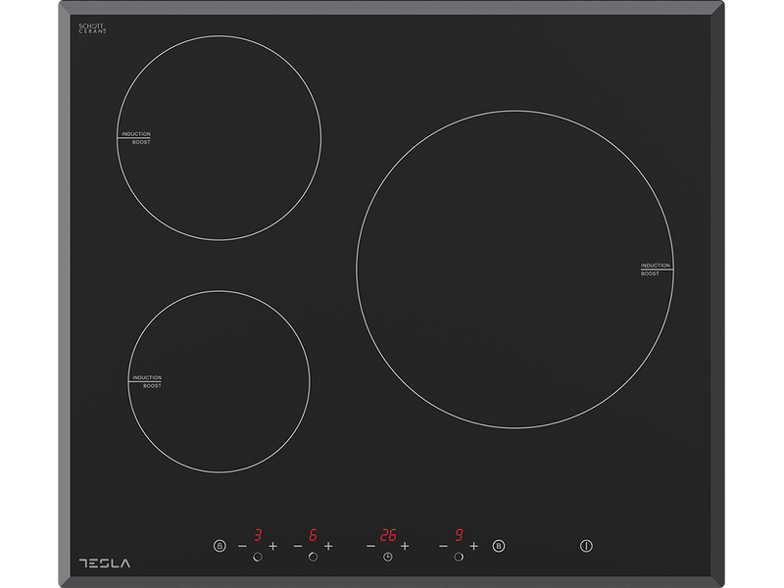Reduce the timer value of 26
Viewport: 784px width, 588px height.
[370, 545]
